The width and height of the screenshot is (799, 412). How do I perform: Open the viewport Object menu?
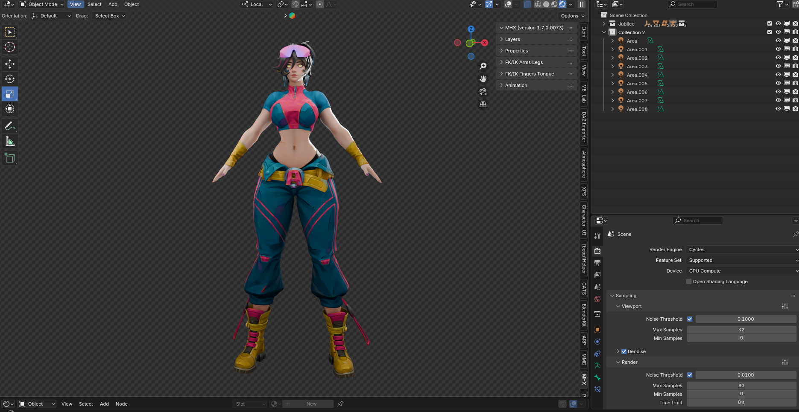[132, 4]
